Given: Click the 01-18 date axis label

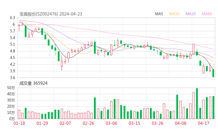Looking at the screenshot, I should pos(19,123).
